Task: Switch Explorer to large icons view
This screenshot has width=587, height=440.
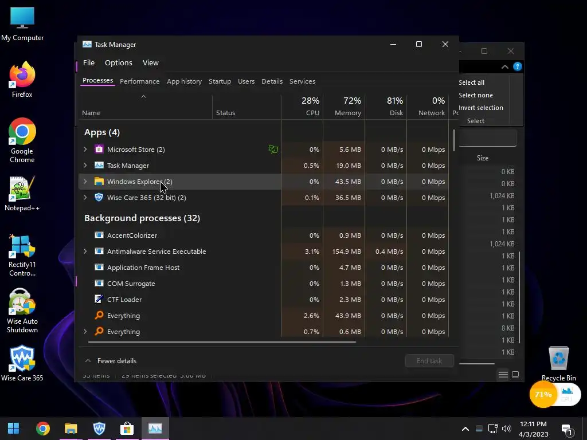Action: (x=515, y=375)
